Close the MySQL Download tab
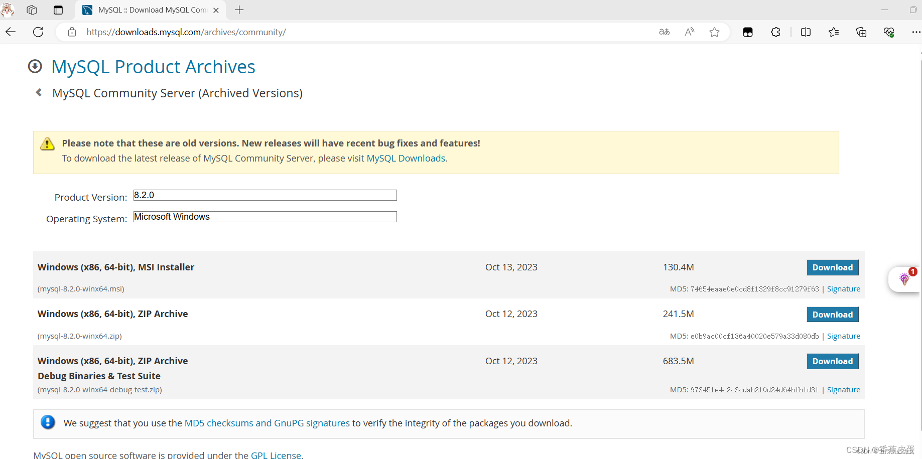The image size is (922, 459). point(216,10)
